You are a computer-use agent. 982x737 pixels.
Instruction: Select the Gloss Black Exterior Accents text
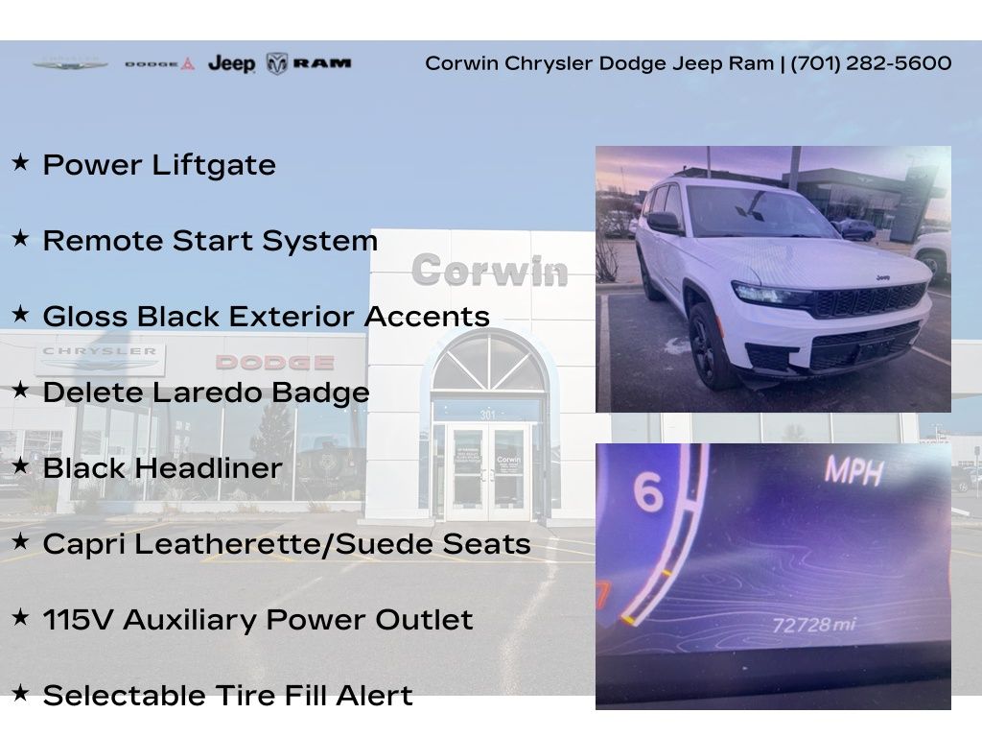[266, 317]
